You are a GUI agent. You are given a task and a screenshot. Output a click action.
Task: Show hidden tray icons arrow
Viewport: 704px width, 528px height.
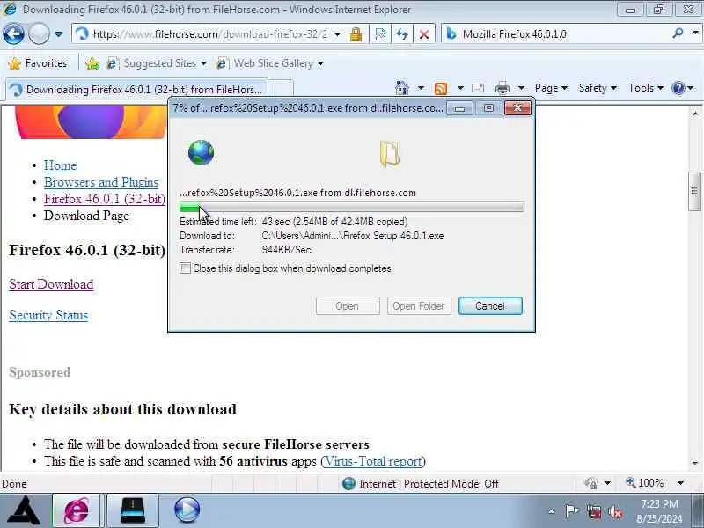point(552,511)
